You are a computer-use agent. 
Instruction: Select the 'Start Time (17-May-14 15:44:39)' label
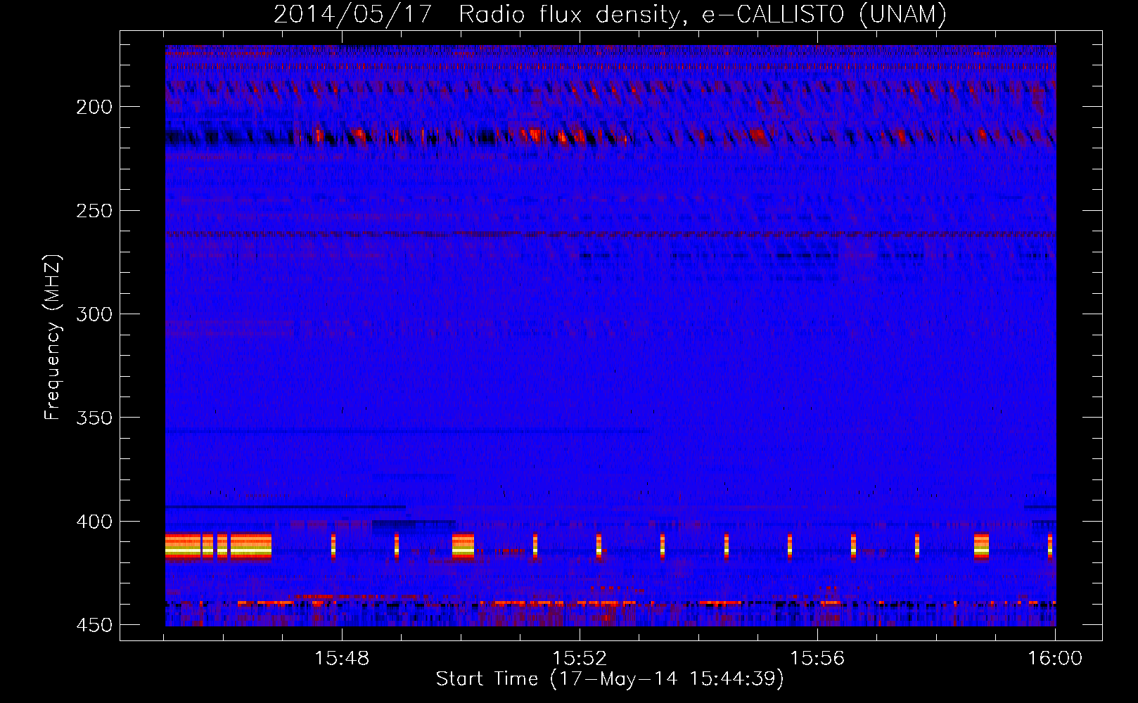point(610,679)
